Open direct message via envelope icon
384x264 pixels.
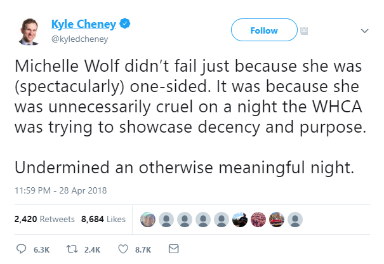pos(174,249)
